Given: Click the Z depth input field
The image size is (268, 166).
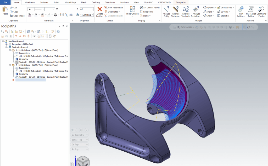Looking at the screenshot, I should click(86, 9).
